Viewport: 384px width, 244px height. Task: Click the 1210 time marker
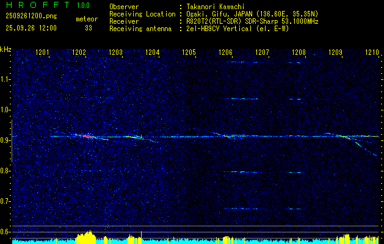pyautogui.click(x=372, y=52)
